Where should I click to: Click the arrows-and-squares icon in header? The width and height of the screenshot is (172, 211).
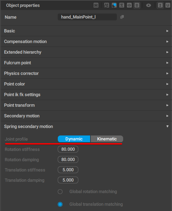point(107,5)
